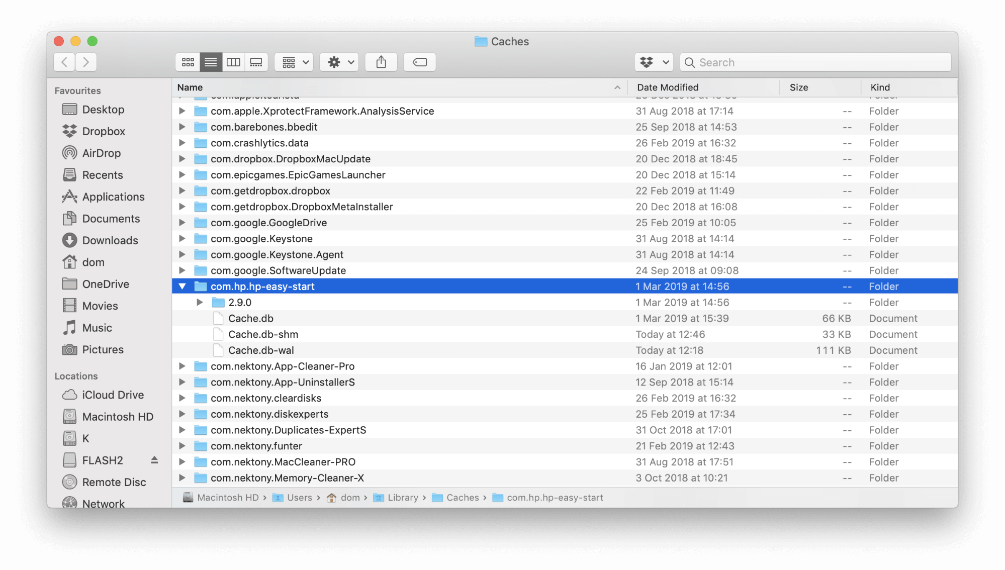Navigate forward using the forward arrow button

coord(86,62)
